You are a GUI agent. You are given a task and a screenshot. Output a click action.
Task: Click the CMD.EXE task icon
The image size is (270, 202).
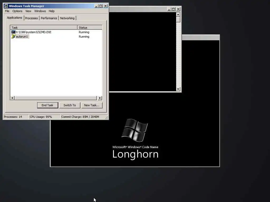tap(13, 32)
